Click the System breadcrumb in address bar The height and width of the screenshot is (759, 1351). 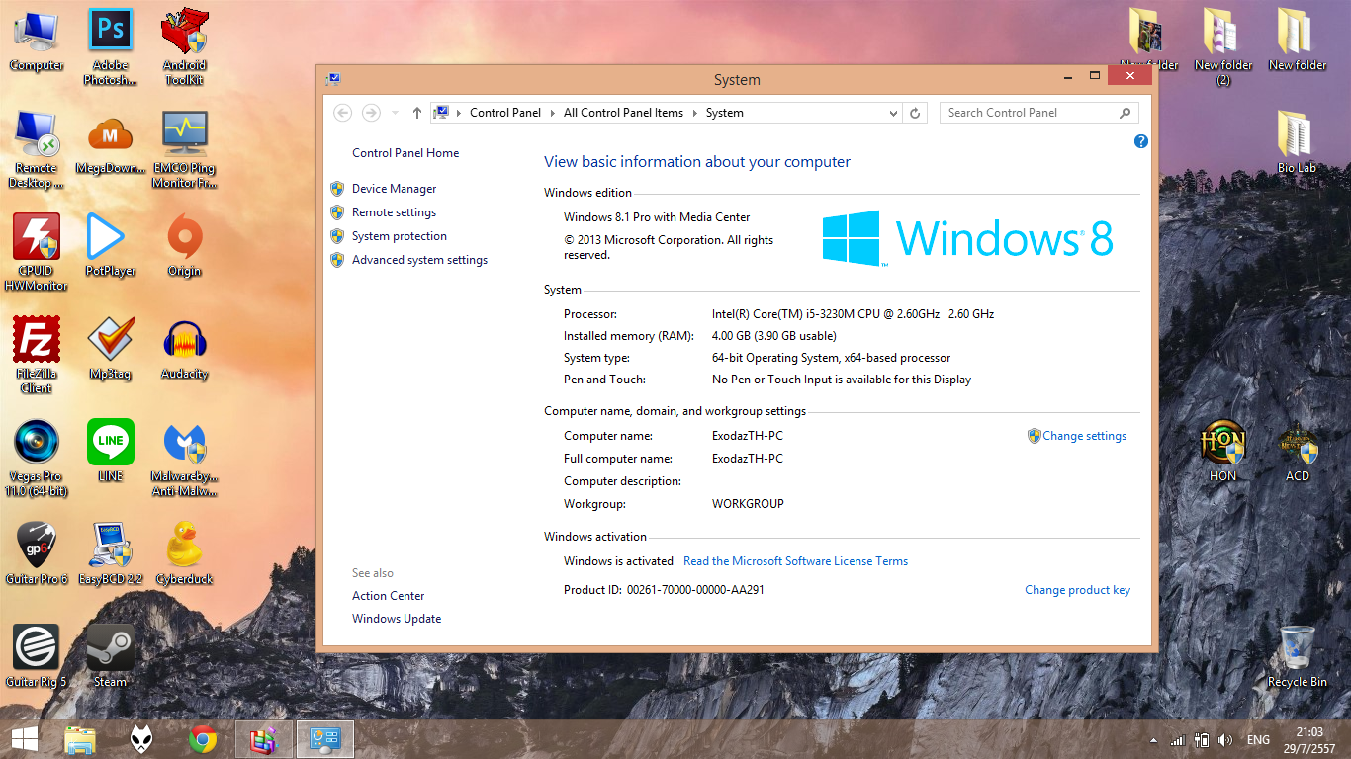(x=725, y=113)
